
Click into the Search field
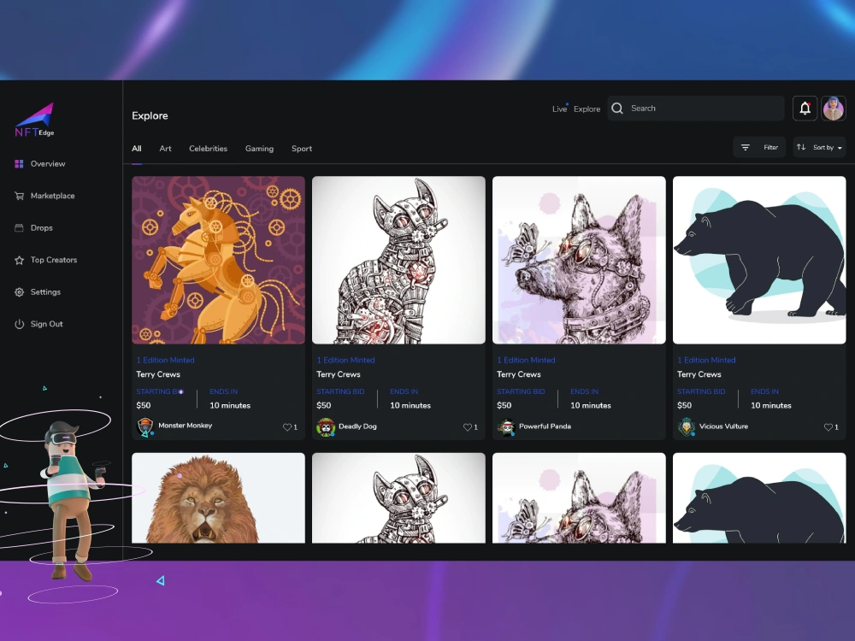click(x=696, y=109)
